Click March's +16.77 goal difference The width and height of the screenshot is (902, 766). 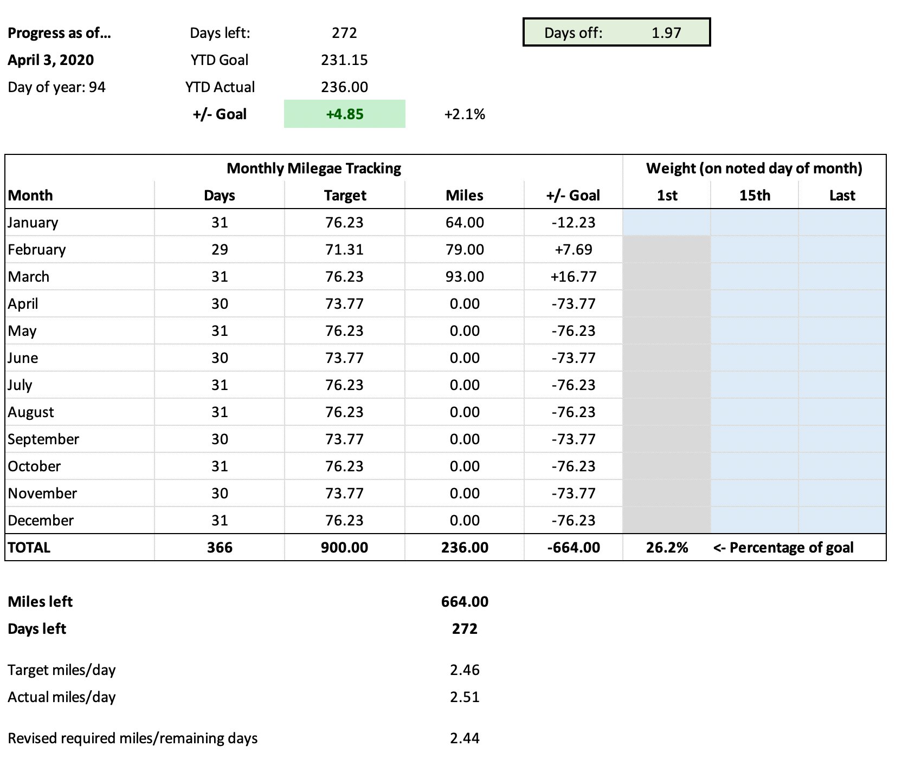click(x=574, y=277)
